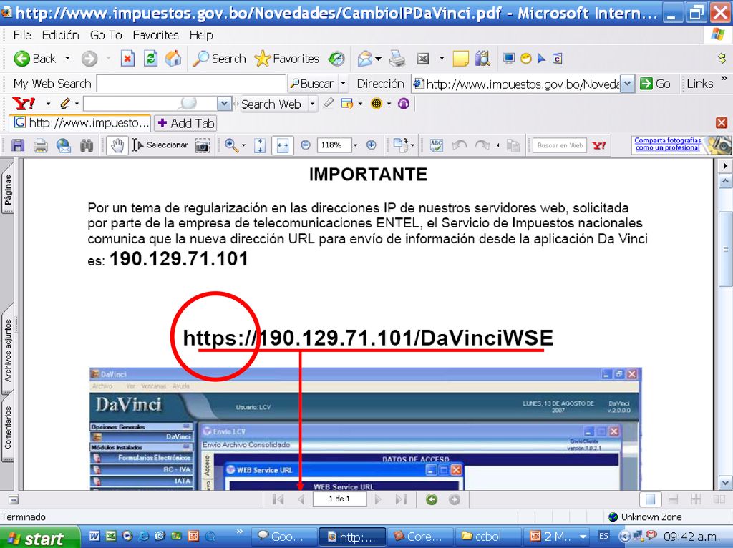Viewport: 733px width, 548px height.
Task: Print using the browser printer icon
Action: point(397,59)
